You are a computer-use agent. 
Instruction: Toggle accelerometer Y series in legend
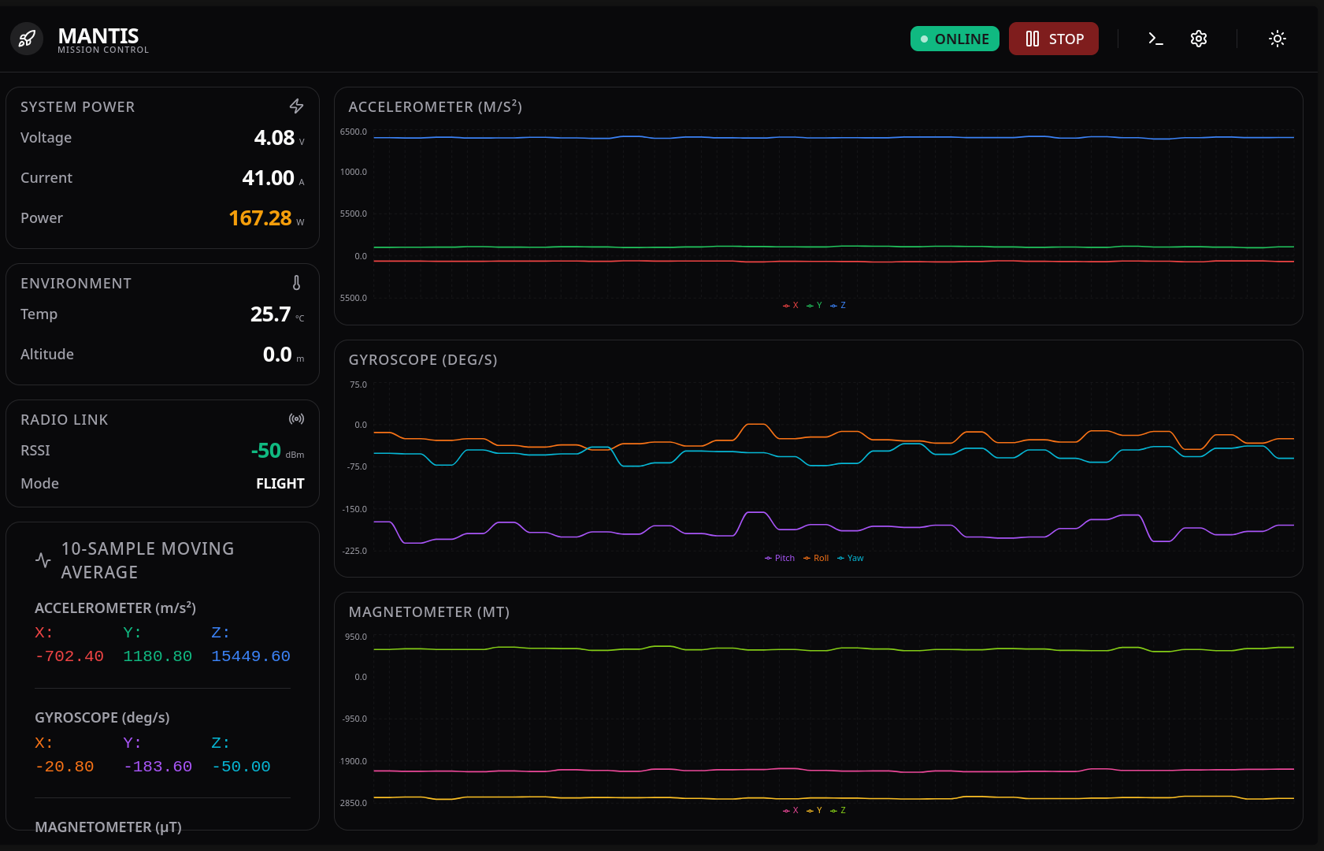[x=814, y=305]
